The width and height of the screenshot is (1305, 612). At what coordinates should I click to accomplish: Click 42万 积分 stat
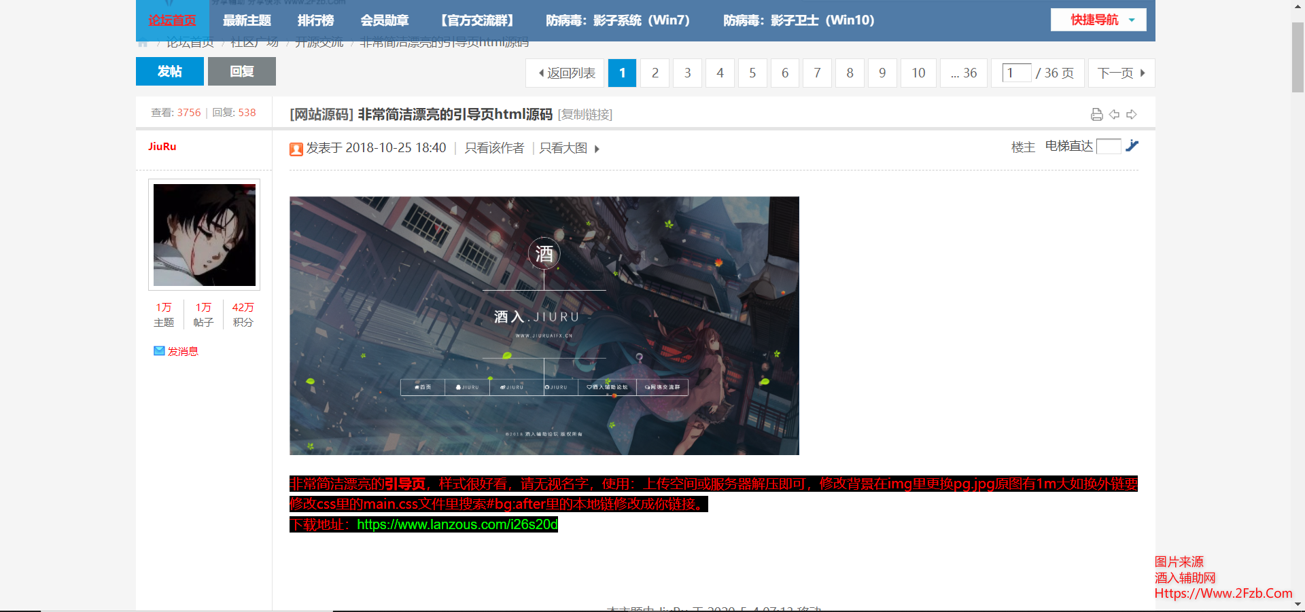click(243, 314)
